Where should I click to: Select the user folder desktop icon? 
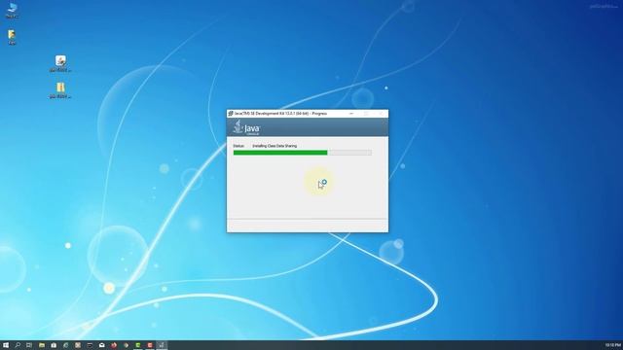[x=12, y=37]
